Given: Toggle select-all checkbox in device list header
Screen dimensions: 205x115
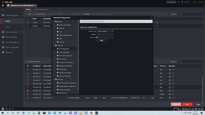Looking at the screenshot, I should pos(28,19).
